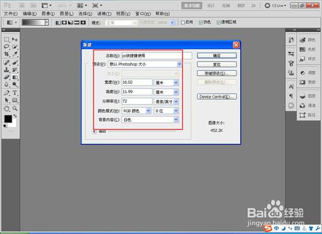Expand the 高级 (Advanced) section
The width and height of the screenshot is (322, 234).
(x=95, y=132)
